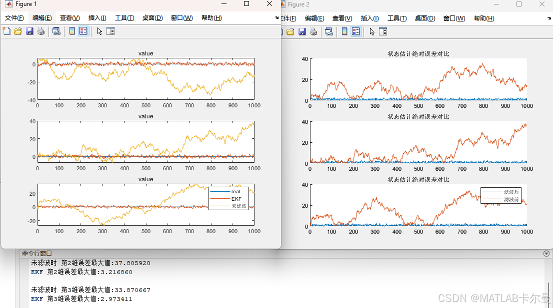Click the Figure 2 window title
This screenshot has width=553, height=308.
[298, 4]
